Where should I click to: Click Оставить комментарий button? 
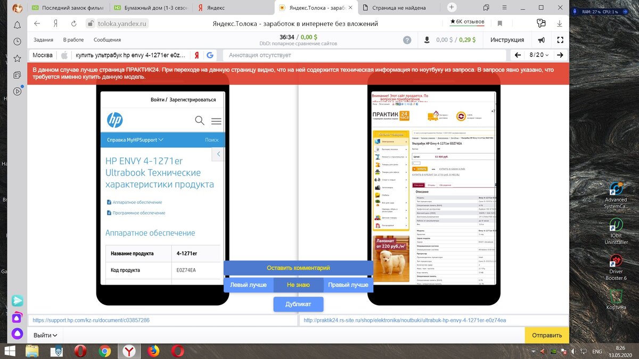tap(298, 268)
